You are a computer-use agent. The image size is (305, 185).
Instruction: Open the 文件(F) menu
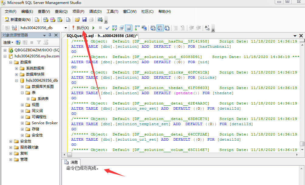tap(11, 12)
